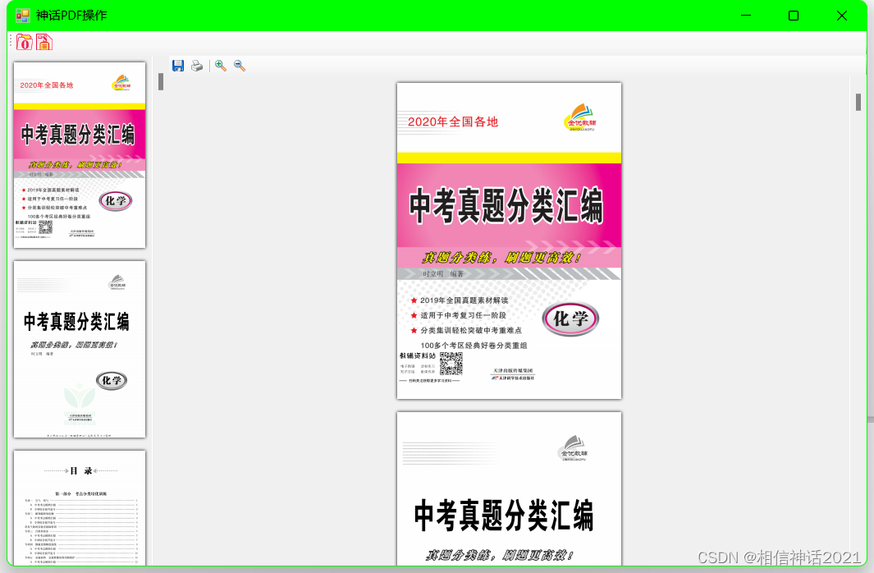This screenshot has height=573, width=874.
Task: Zoom in using the magnifier plus icon
Action: [220, 66]
